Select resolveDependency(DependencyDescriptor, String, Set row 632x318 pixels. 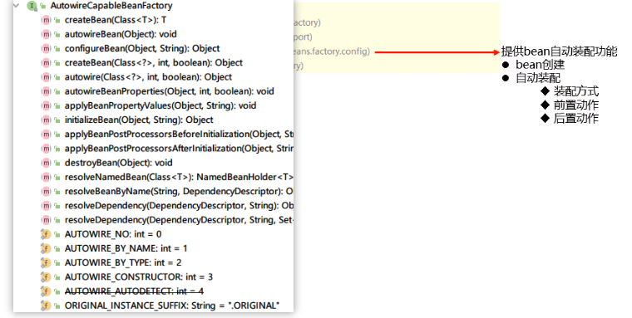[x=179, y=220]
